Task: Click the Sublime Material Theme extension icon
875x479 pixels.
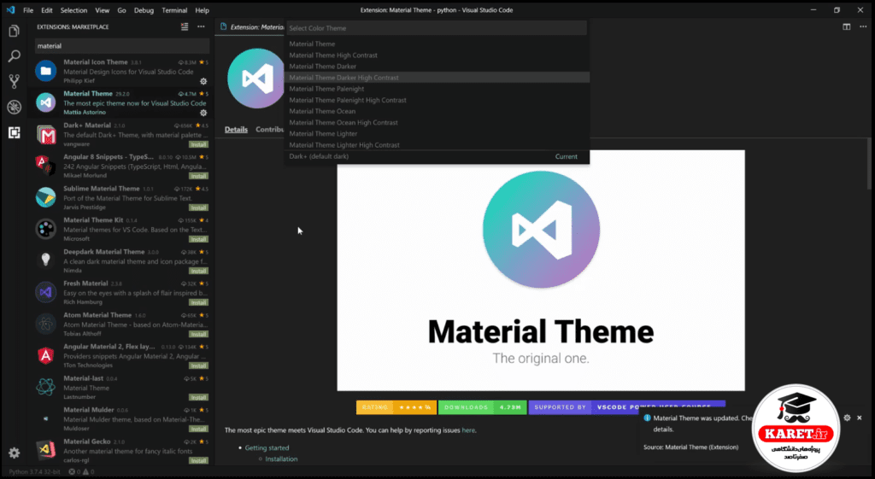Action: [x=46, y=197]
